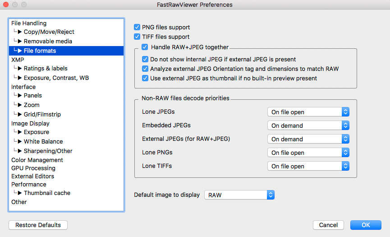Open the Lone TIFFs priority dropdown

click(308, 166)
